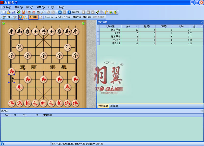The image size is (204, 146).
Task: Open the 游?(G) menu
Action: 30,7
